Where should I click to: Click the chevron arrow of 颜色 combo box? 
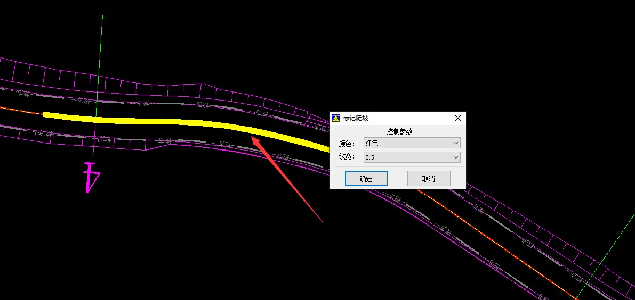(x=455, y=143)
